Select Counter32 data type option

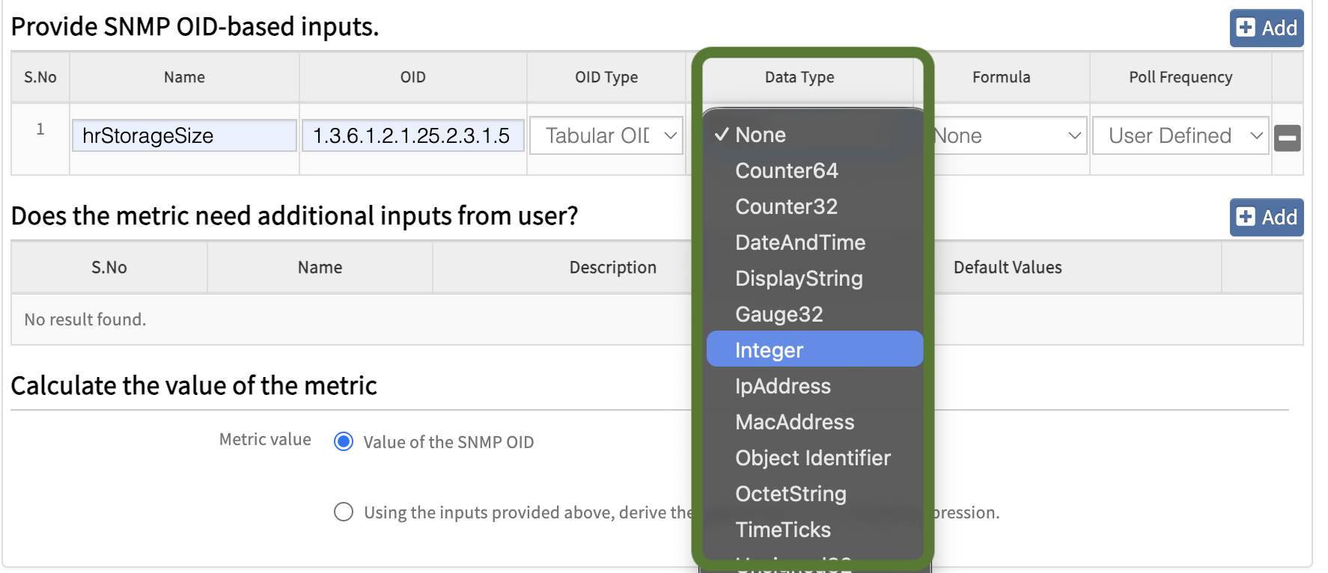pos(814,206)
